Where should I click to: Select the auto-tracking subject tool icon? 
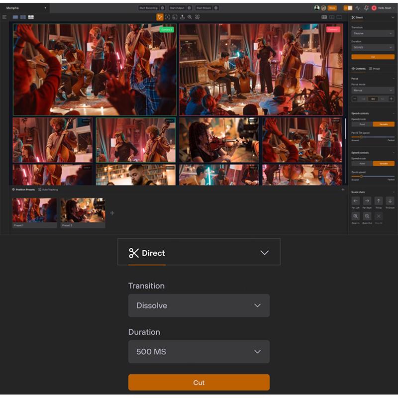pos(197,17)
